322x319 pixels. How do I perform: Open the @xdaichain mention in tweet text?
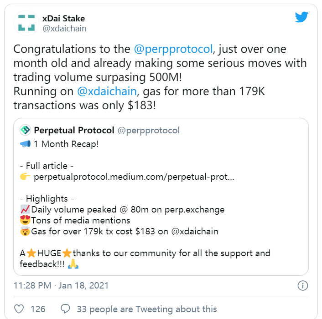coord(107,91)
